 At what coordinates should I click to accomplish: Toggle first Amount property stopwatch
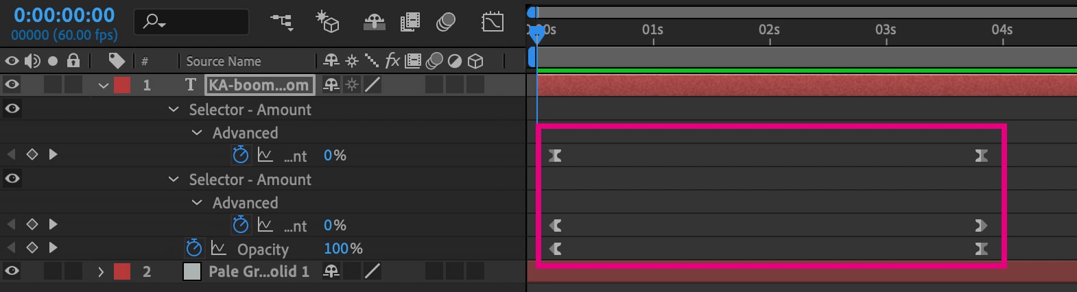pos(240,155)
